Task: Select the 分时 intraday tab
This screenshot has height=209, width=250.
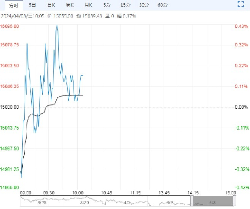Action: point(14,5)
